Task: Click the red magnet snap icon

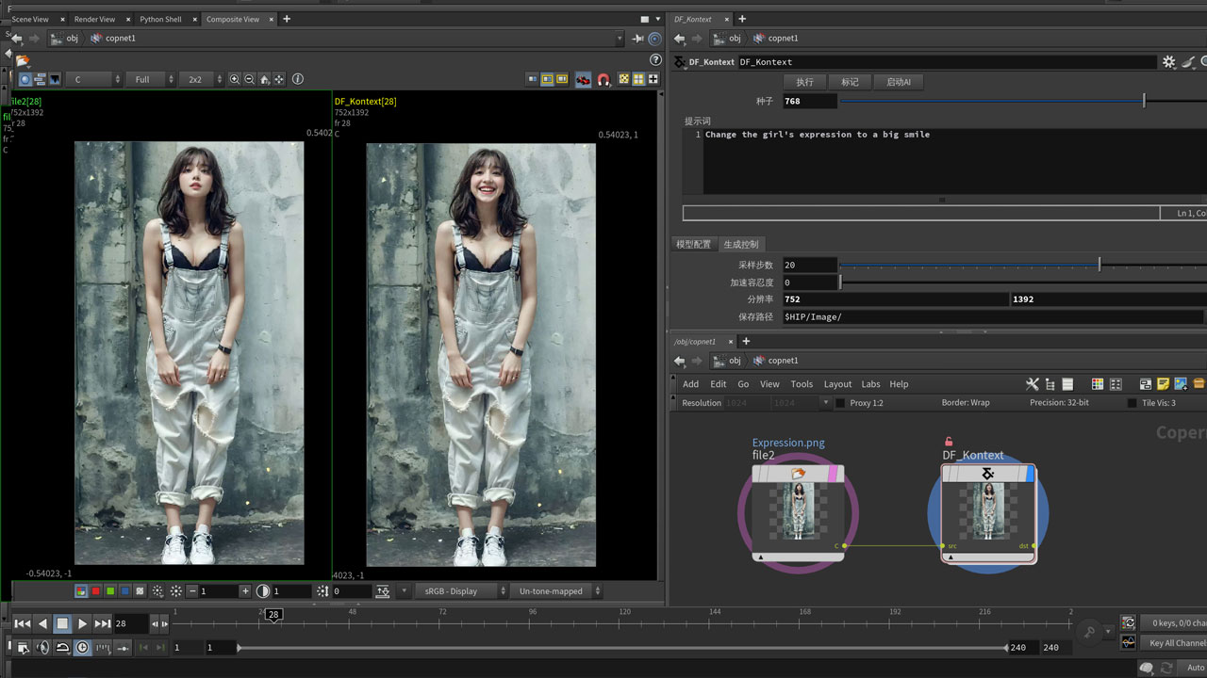Action: click(603, 80)
